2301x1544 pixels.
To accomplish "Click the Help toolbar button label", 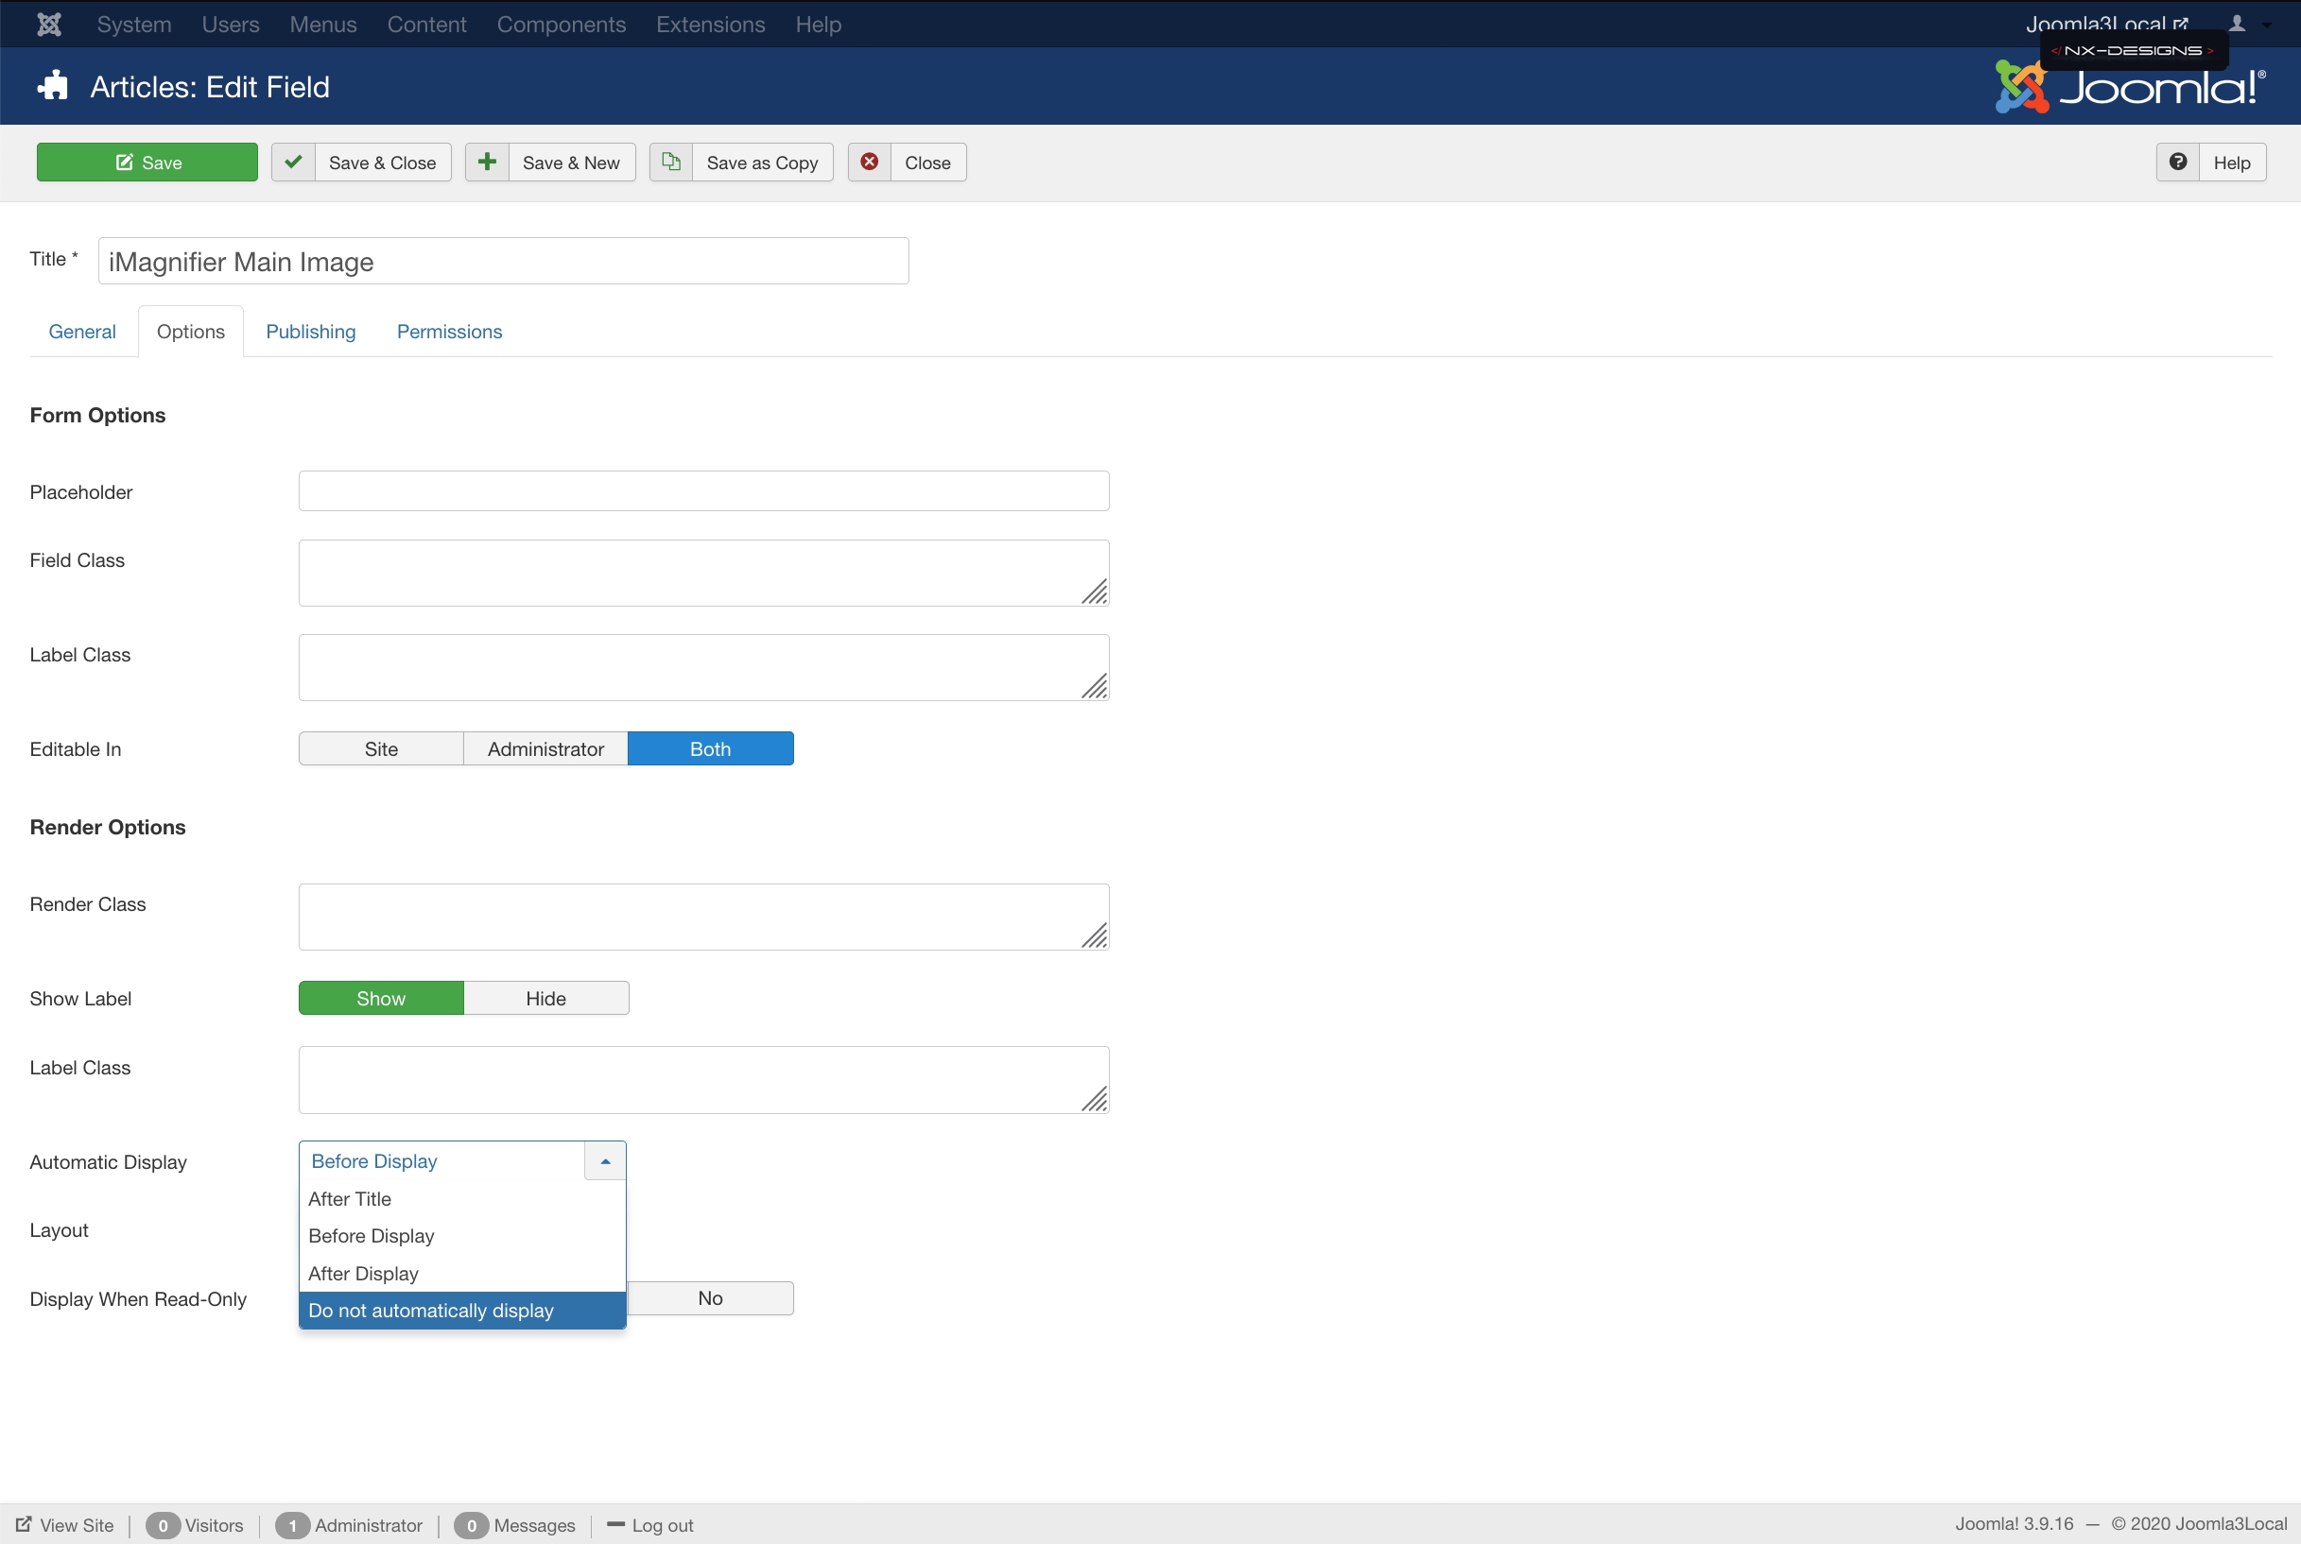I will click(2232, 163).
